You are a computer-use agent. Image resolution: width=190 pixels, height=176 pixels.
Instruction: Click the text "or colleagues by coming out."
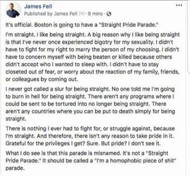click(x=42, y=79)
